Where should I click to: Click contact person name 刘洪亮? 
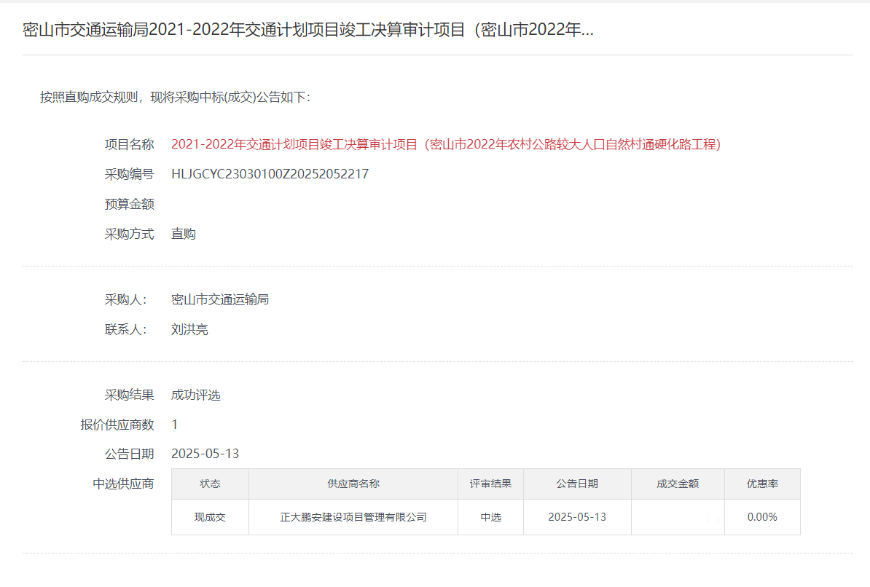[189, 329]
